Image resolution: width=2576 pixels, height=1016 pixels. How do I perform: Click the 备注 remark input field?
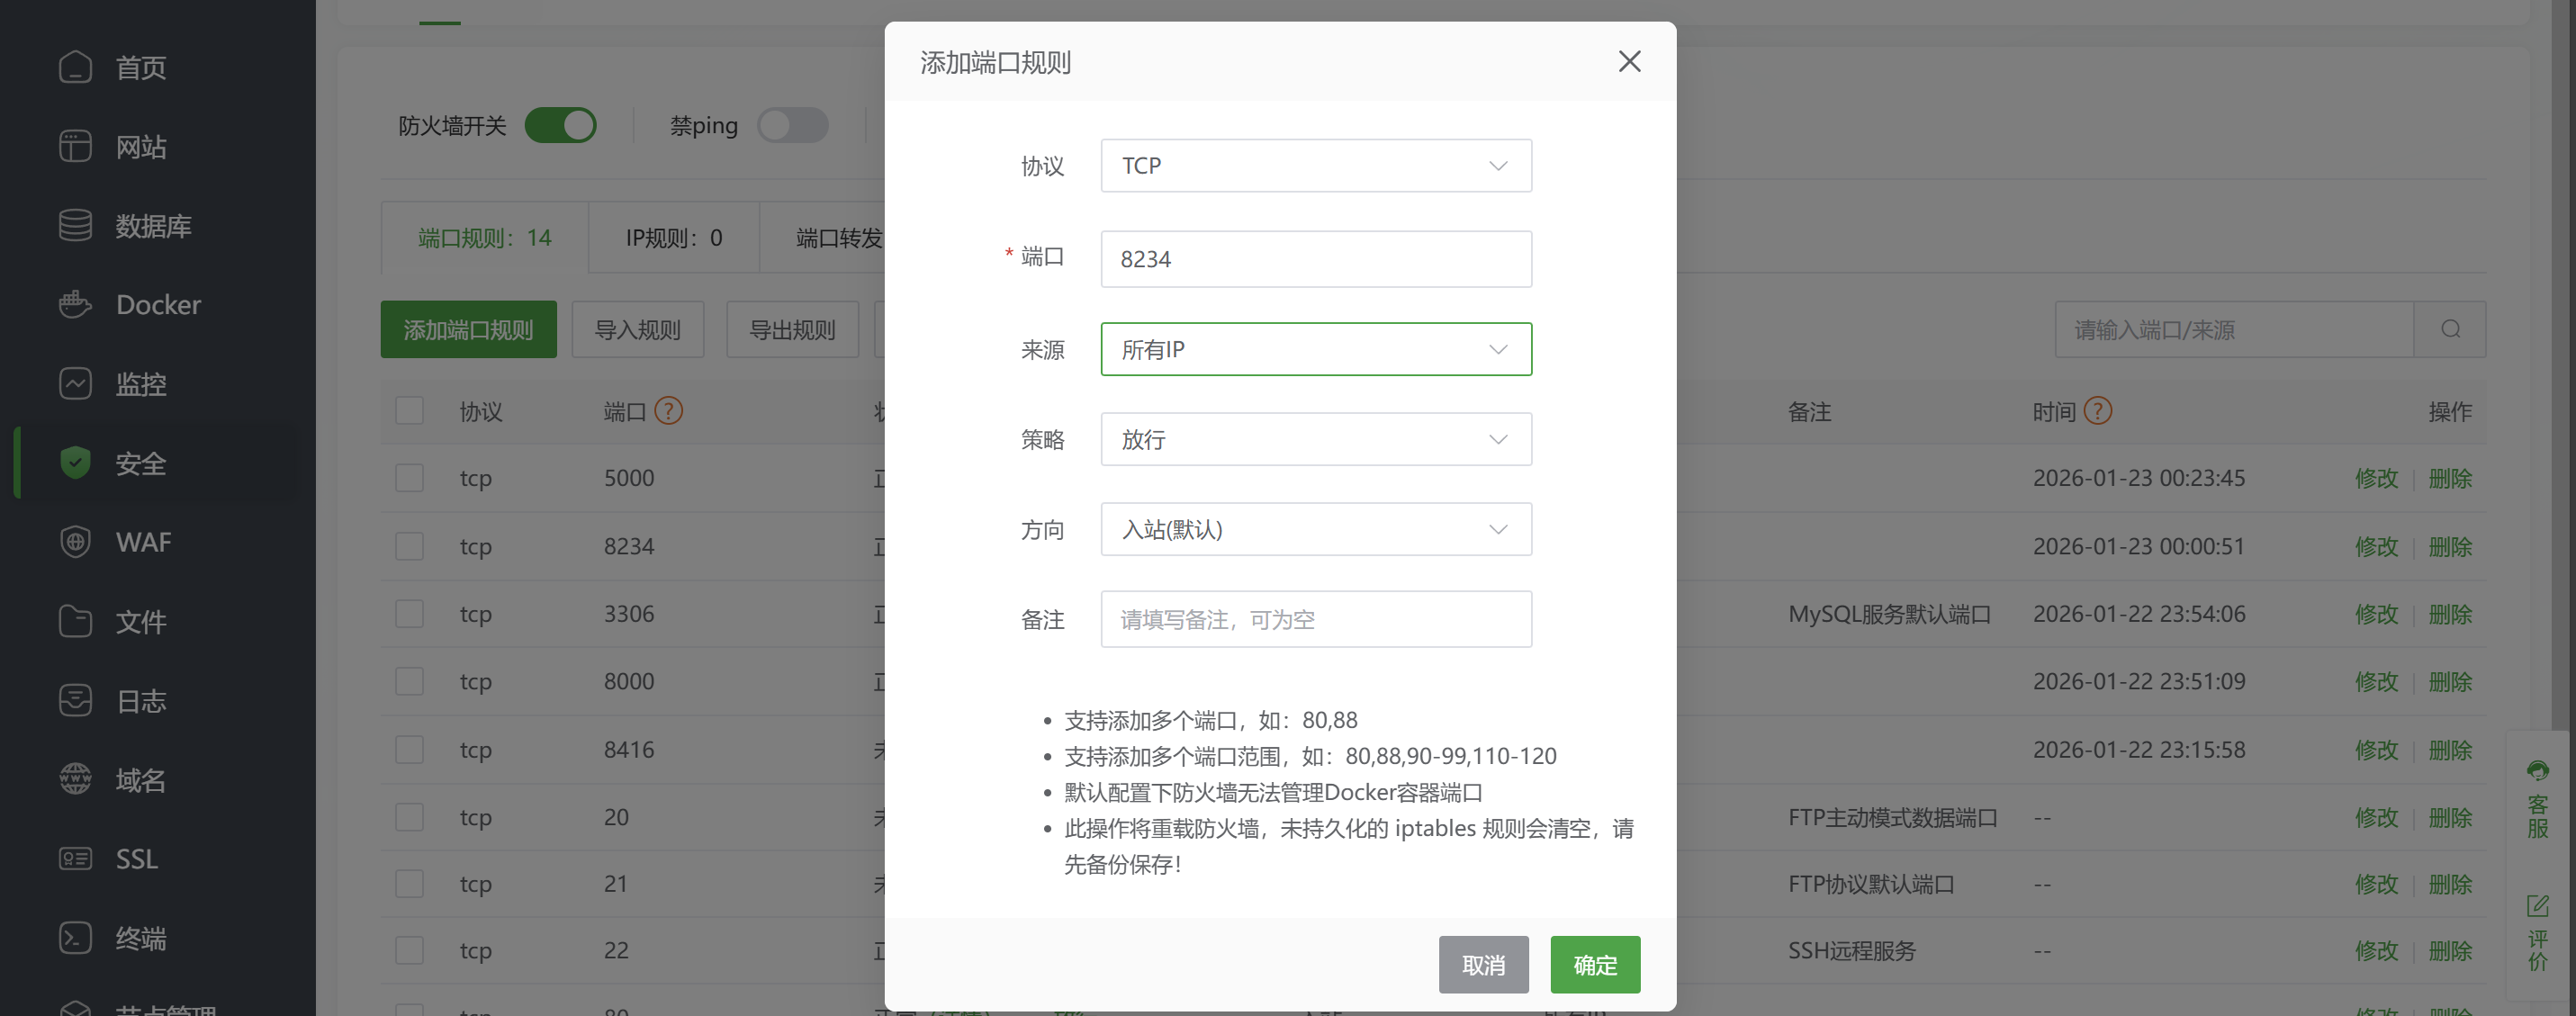point(1315,619)
